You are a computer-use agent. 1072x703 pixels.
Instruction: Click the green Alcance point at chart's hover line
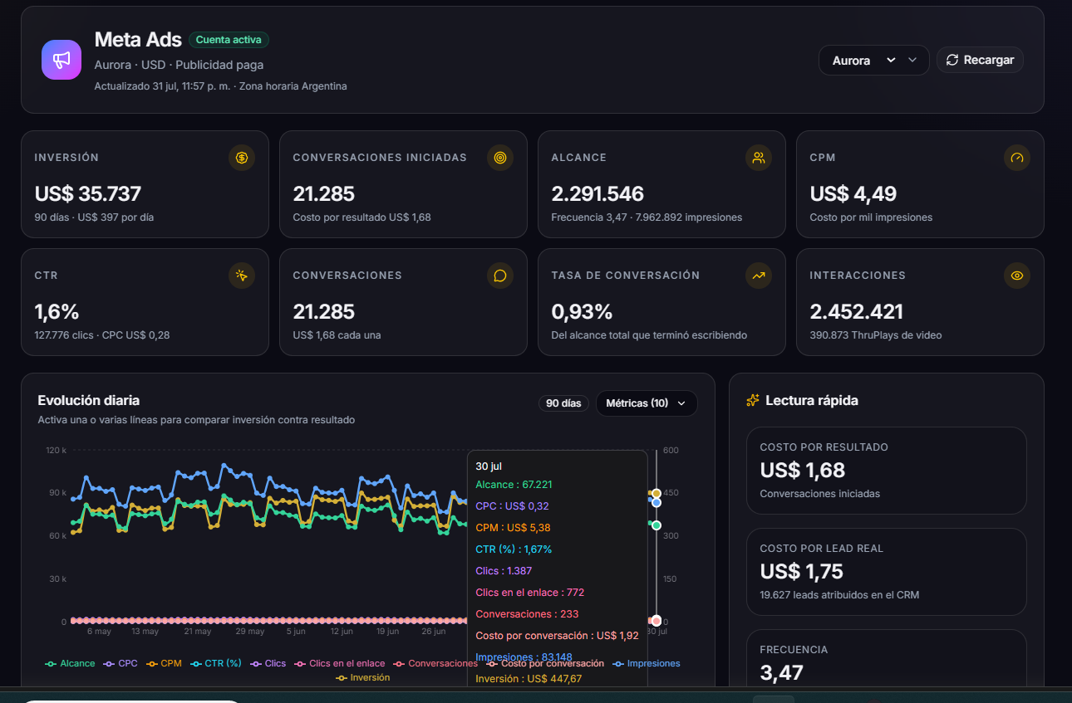(656, 525)
